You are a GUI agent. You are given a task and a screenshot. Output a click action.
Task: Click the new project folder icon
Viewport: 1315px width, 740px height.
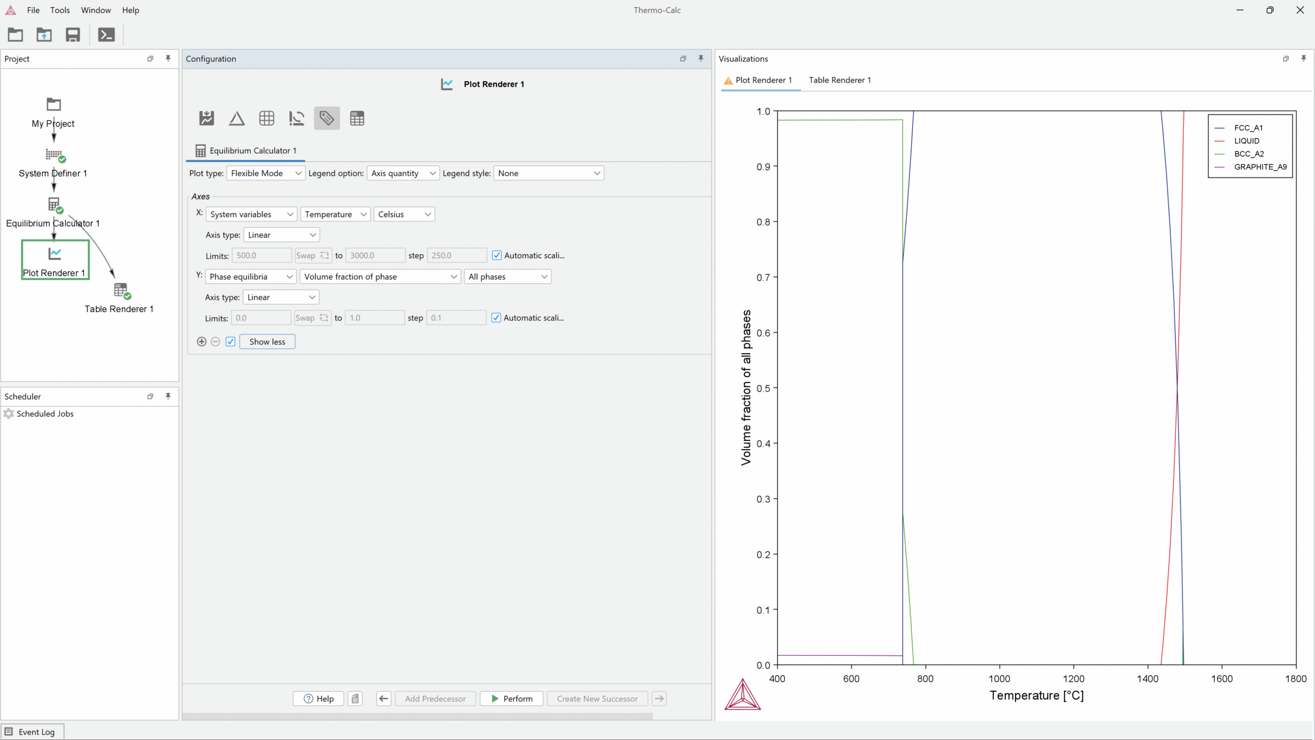click(x=15, y=34)
